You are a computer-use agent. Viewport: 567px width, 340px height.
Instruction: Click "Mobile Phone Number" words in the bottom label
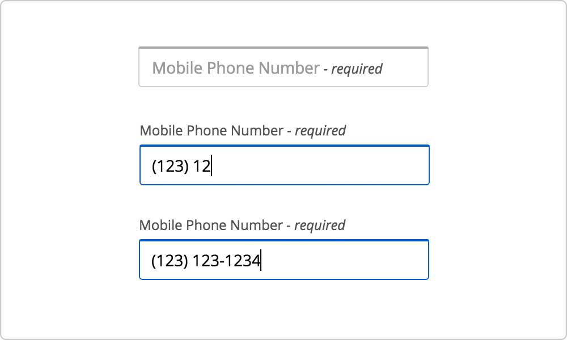pyautogui.click(x=211, y=226)
